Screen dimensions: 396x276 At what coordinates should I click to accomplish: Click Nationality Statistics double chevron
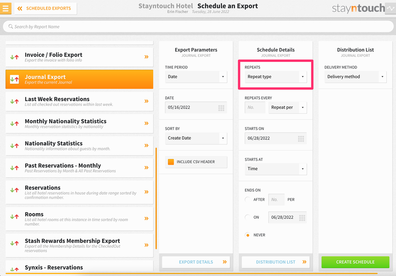[146, 146]
